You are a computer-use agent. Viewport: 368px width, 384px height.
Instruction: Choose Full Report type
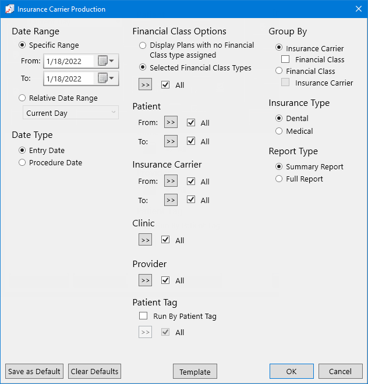tap(279, 179)
